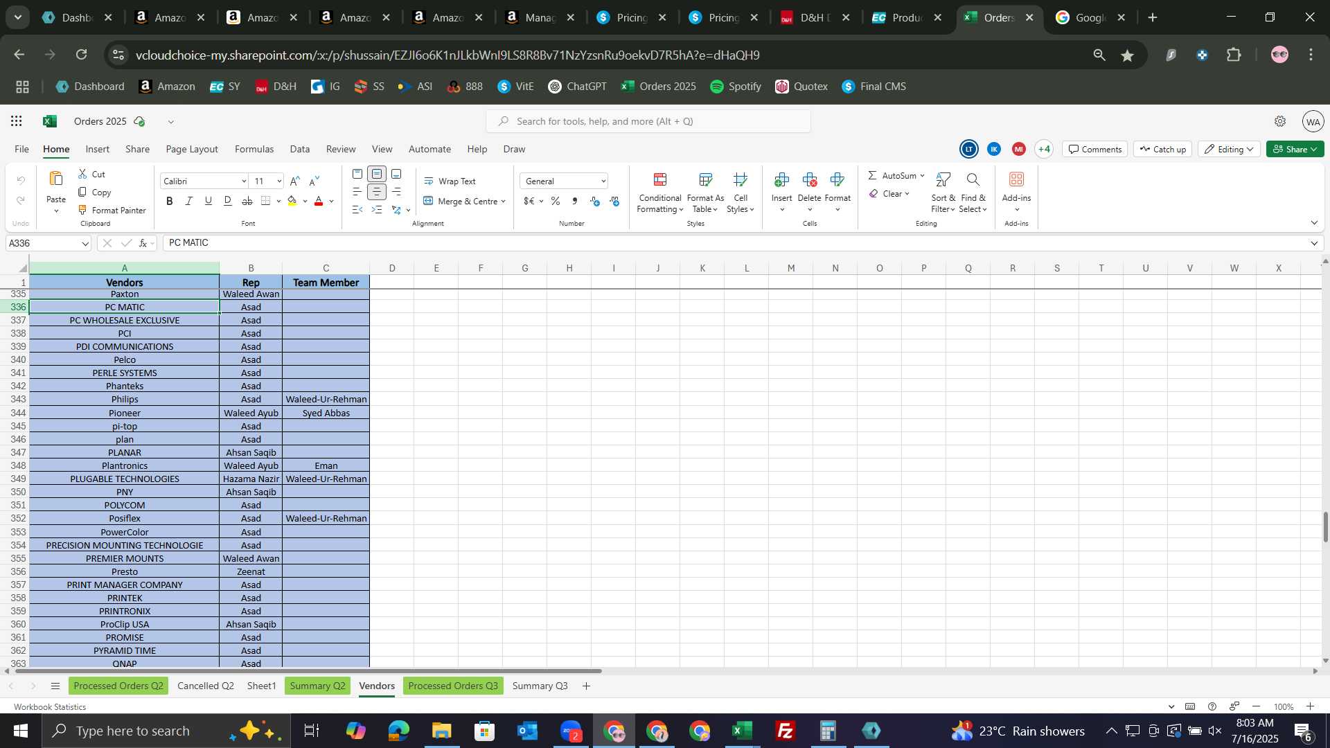Open Conditional Formatting menu
This screenshot has height=748, width=1330.
[659, 193]
